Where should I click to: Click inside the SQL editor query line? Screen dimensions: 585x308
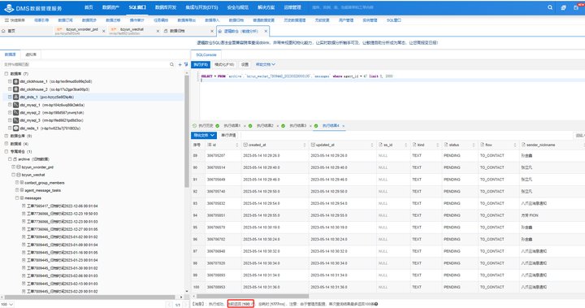(x=297, y=76)
